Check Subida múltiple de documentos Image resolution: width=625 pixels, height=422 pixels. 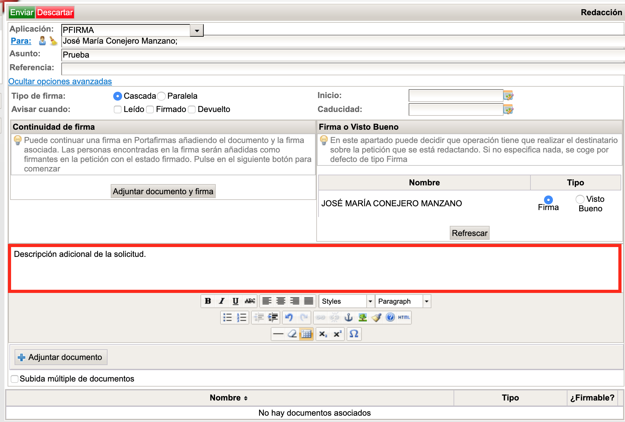click(x=15, y=379)
